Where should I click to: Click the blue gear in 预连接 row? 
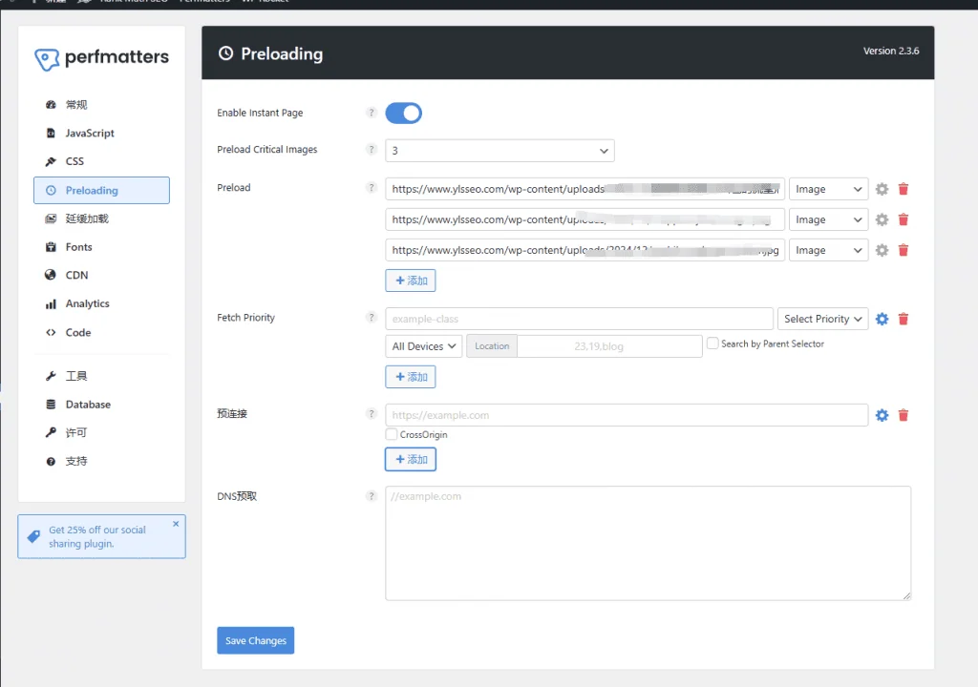point(882,415)
